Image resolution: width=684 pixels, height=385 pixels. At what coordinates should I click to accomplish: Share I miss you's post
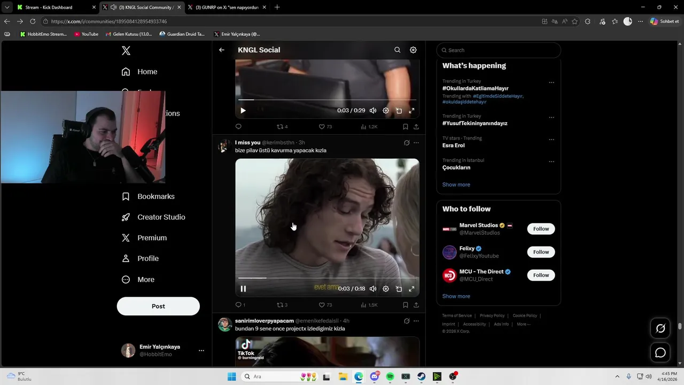(x=416, y=305)
